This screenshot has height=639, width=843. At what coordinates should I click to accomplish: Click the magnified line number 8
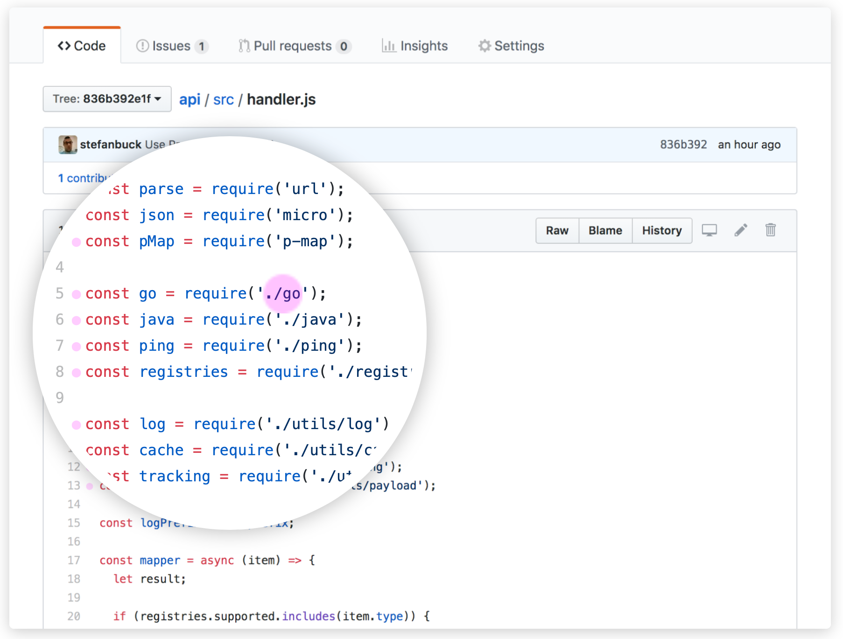pyautogui.click(x=60, y=372)
